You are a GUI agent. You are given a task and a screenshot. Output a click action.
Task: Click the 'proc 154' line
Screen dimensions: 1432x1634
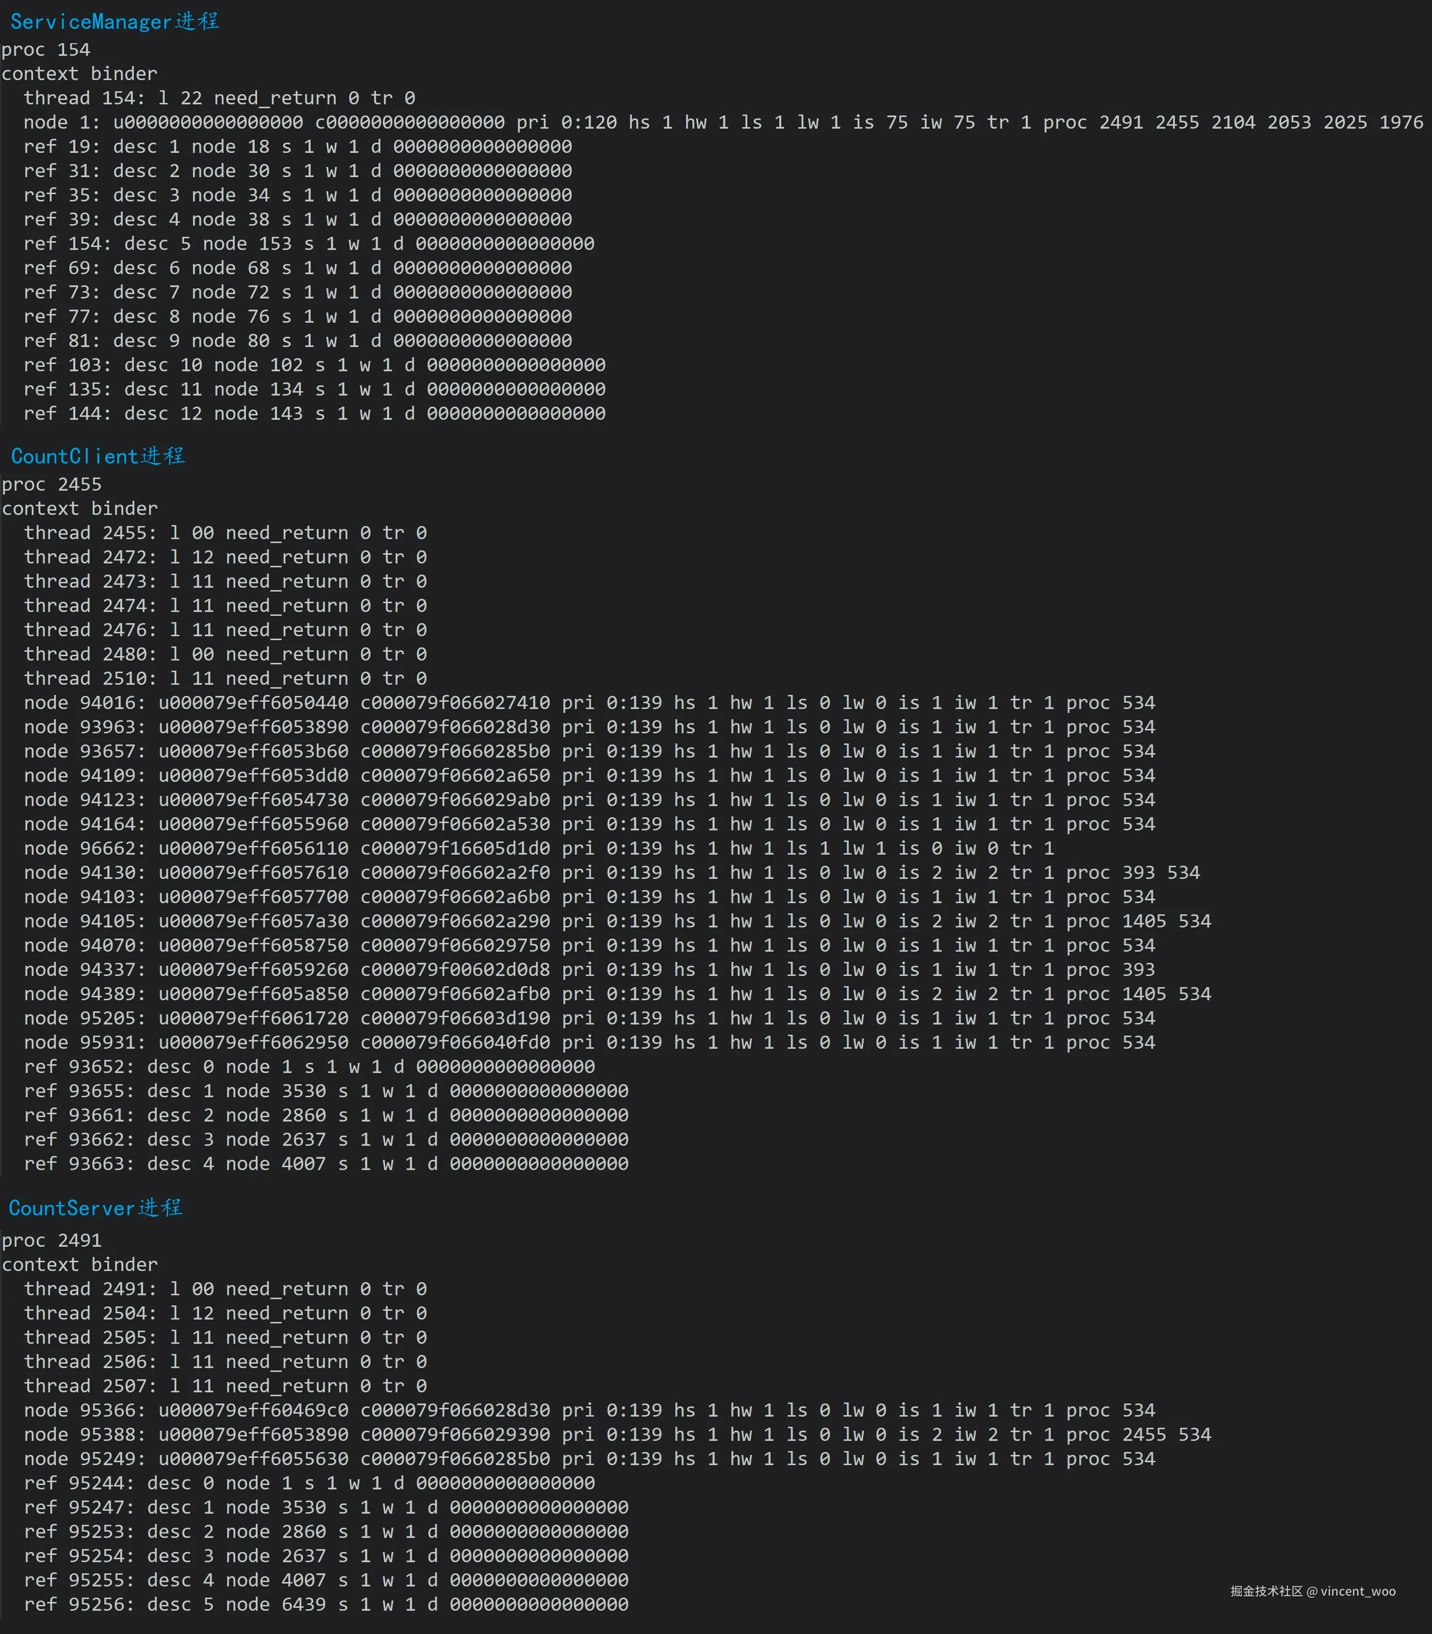[x=46, y=50]
